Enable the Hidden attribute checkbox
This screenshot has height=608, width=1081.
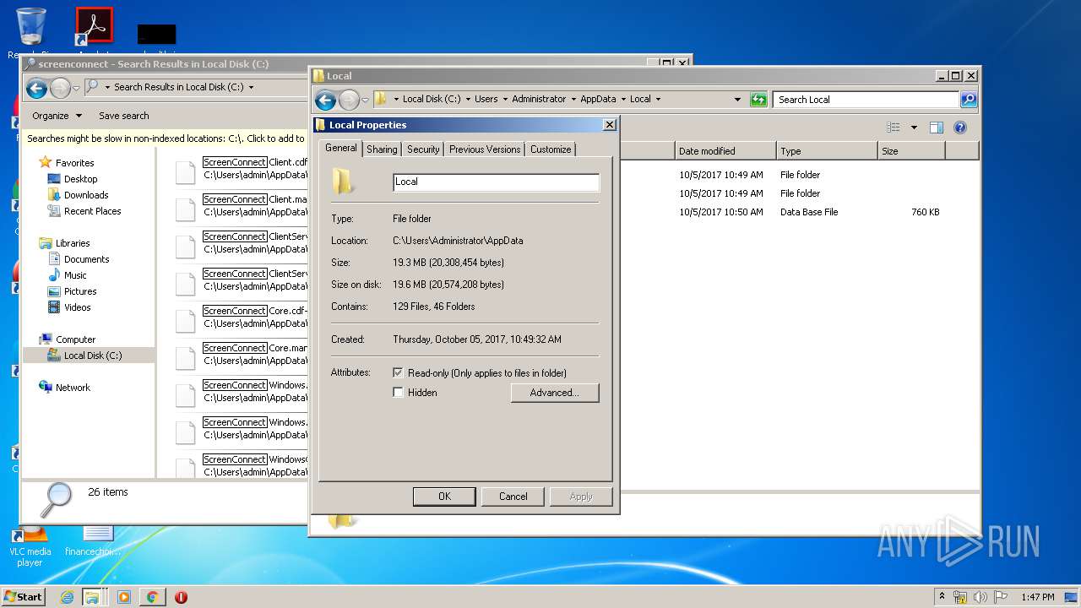point(398,393)
